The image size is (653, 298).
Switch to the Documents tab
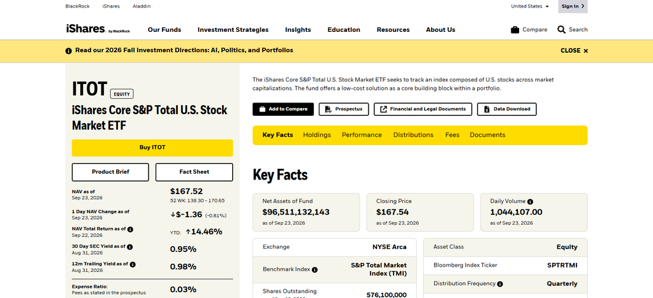[488, 135]
